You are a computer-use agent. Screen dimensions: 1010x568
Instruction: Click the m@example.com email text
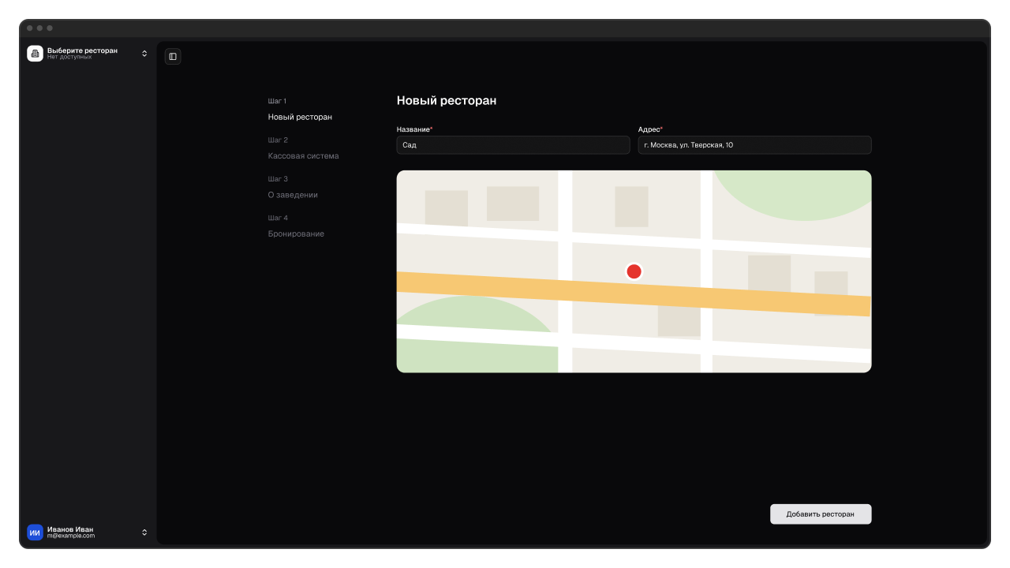click(71, 536)
